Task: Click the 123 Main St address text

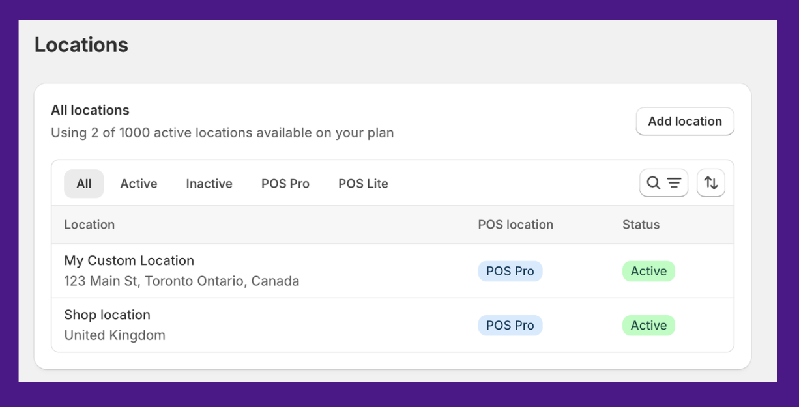Action: coord(181,281)
